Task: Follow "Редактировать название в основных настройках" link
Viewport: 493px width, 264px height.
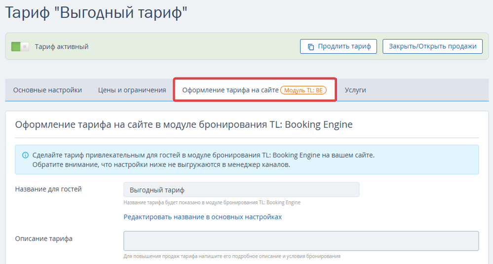Action: [x=202, y=217]
